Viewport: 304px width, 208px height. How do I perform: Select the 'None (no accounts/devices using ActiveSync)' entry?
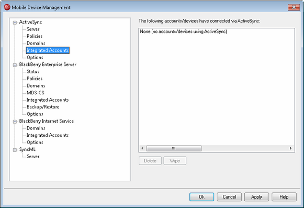click(184, 31)
